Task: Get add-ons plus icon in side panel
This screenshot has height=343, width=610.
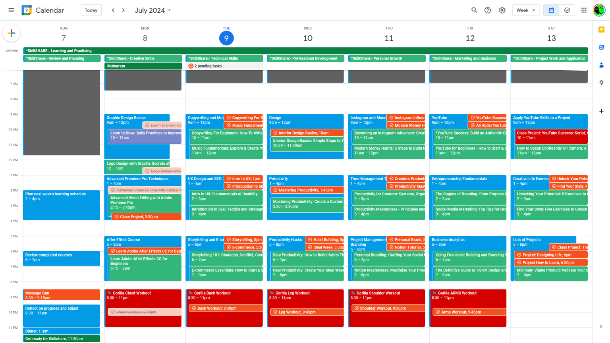Action: point(601,111)
